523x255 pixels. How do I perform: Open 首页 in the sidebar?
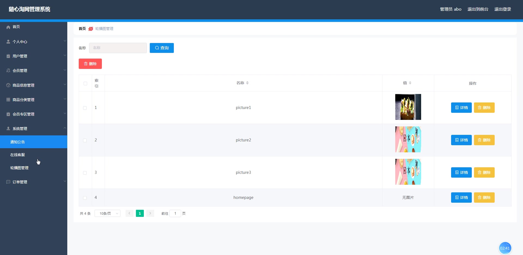34,27
